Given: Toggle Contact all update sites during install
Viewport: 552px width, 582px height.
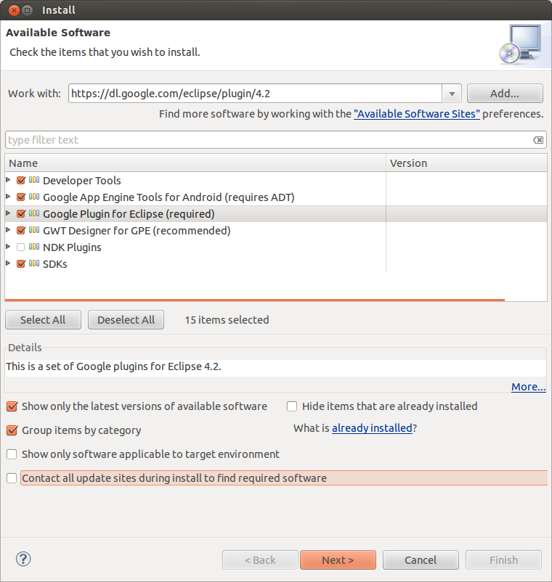Looking at the screenshot, I should point(12,478).
